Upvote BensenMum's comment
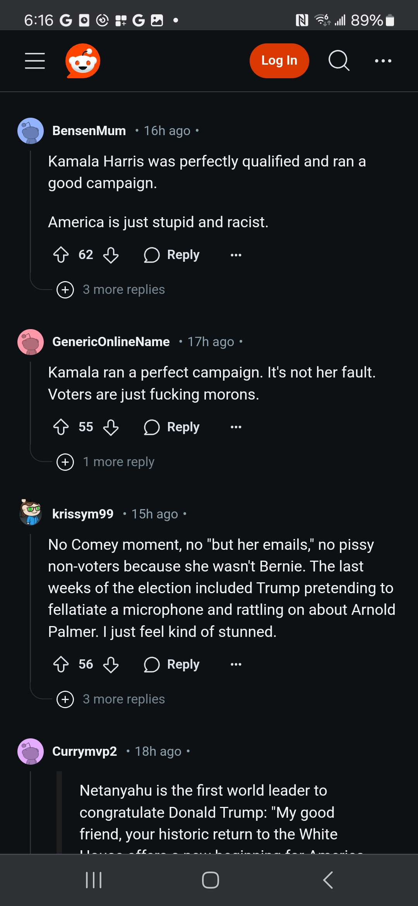This screenshot has width=418, height=906. [61, 255]
